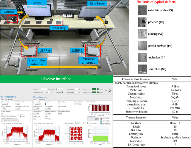191x148 pixels.
Task: Step the TX Frequency spinner arrows
Action: click(7, 104)
